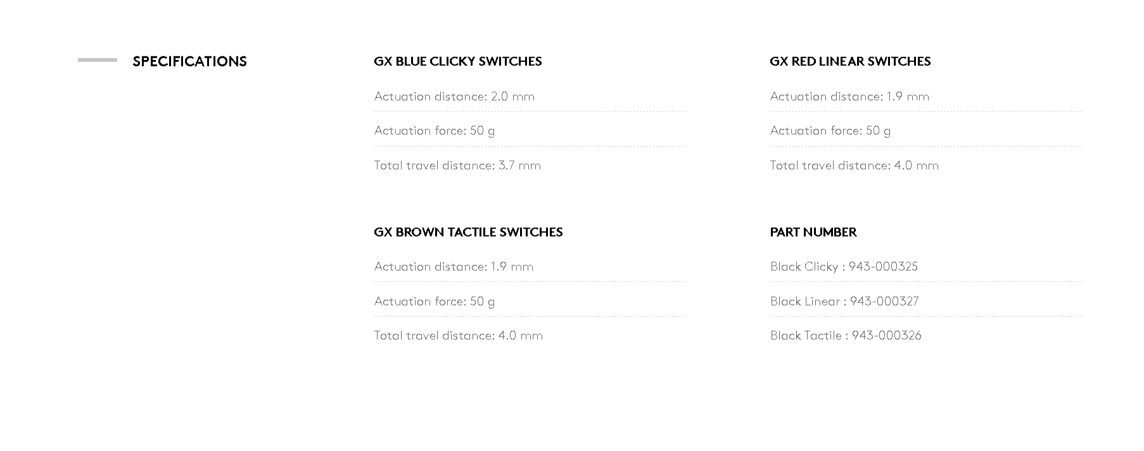
Task: Click actuation force under GX Brown Tactile
Action: [x=435, y=302]
